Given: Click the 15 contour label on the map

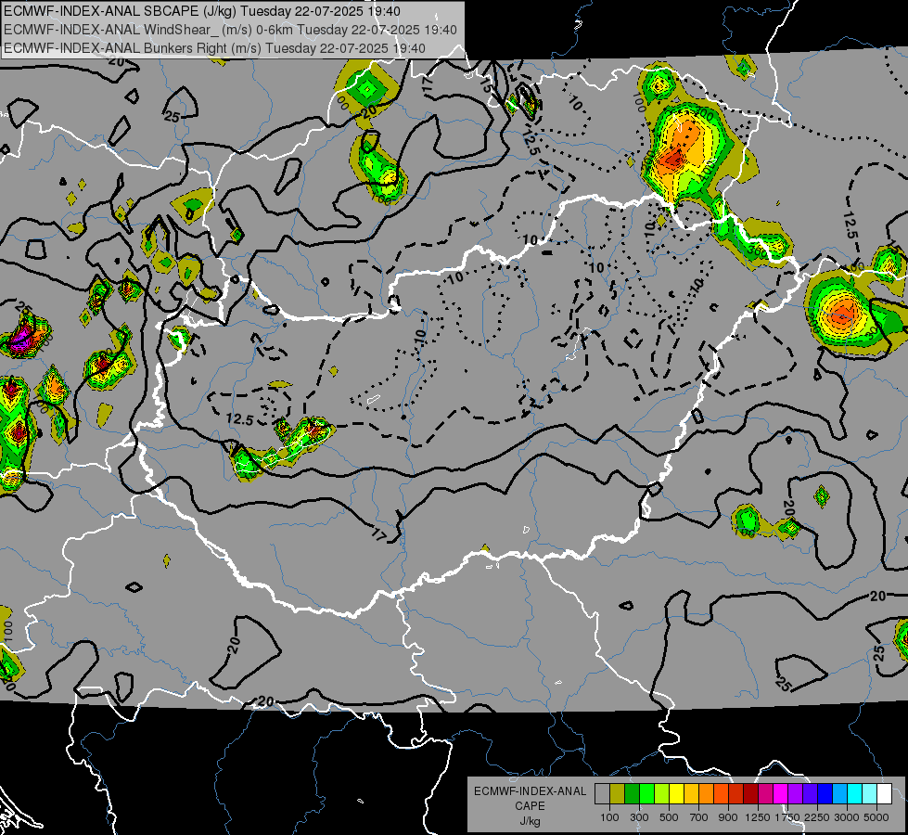Looking at the screenshot, I should (x=486, y=84).
